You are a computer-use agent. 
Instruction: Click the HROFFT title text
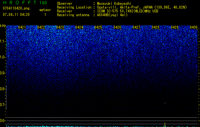click(20, 3)
